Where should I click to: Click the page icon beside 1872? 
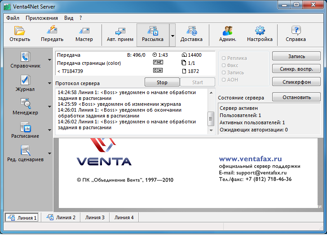(x=184, y=71)
